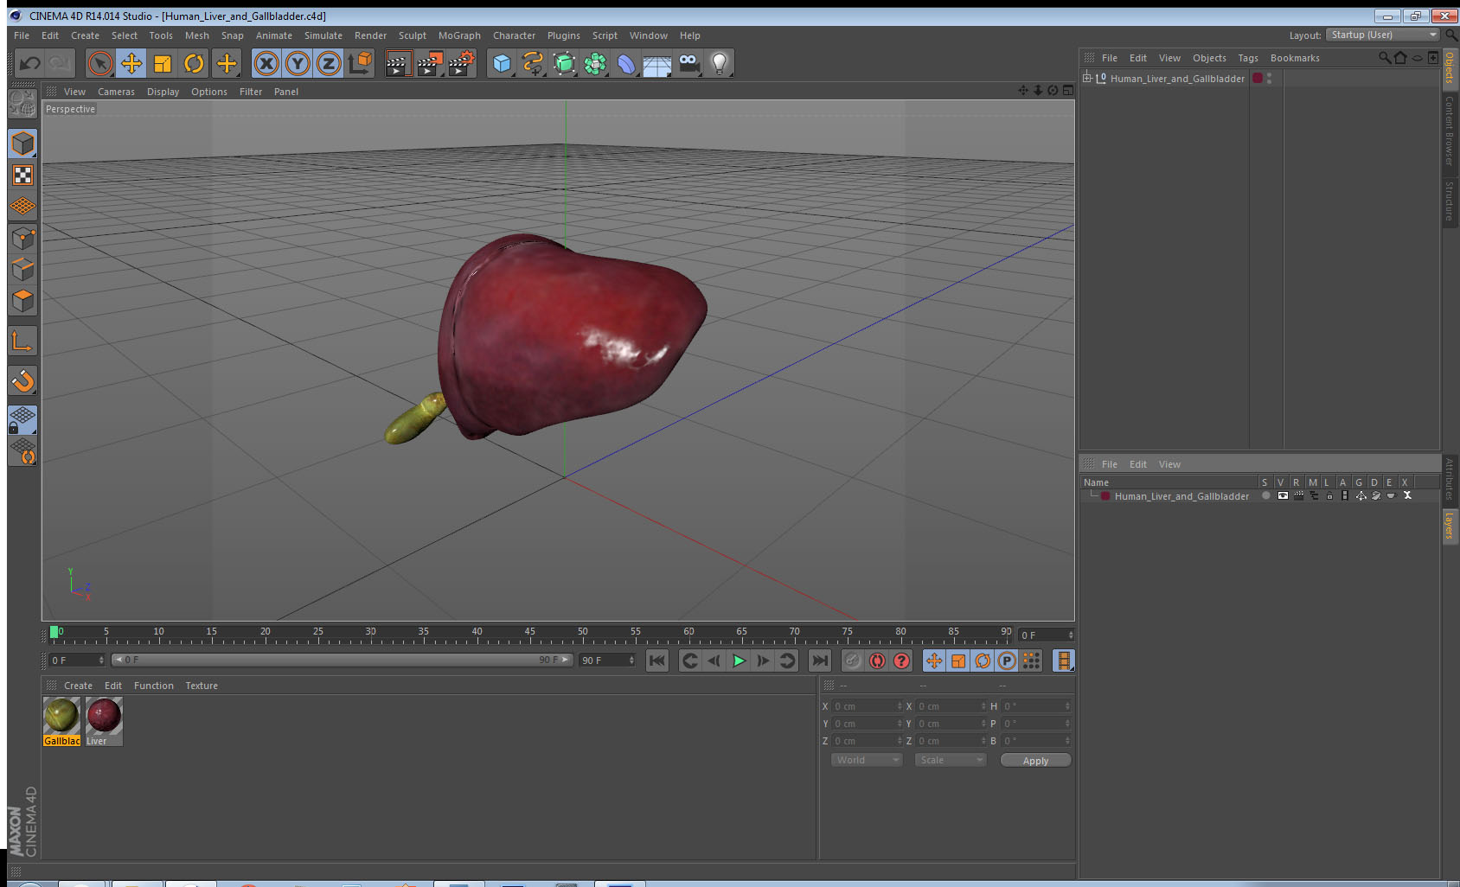
Task: Toggle Snap magnet icon
Action: [22, 380]
